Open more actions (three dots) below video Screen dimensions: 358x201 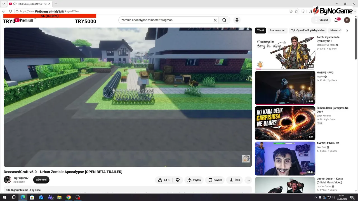pos(248,180)
